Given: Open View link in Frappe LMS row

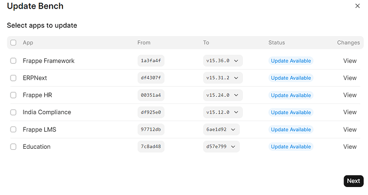Looking at the screenshot, I should tap(350, 130).
